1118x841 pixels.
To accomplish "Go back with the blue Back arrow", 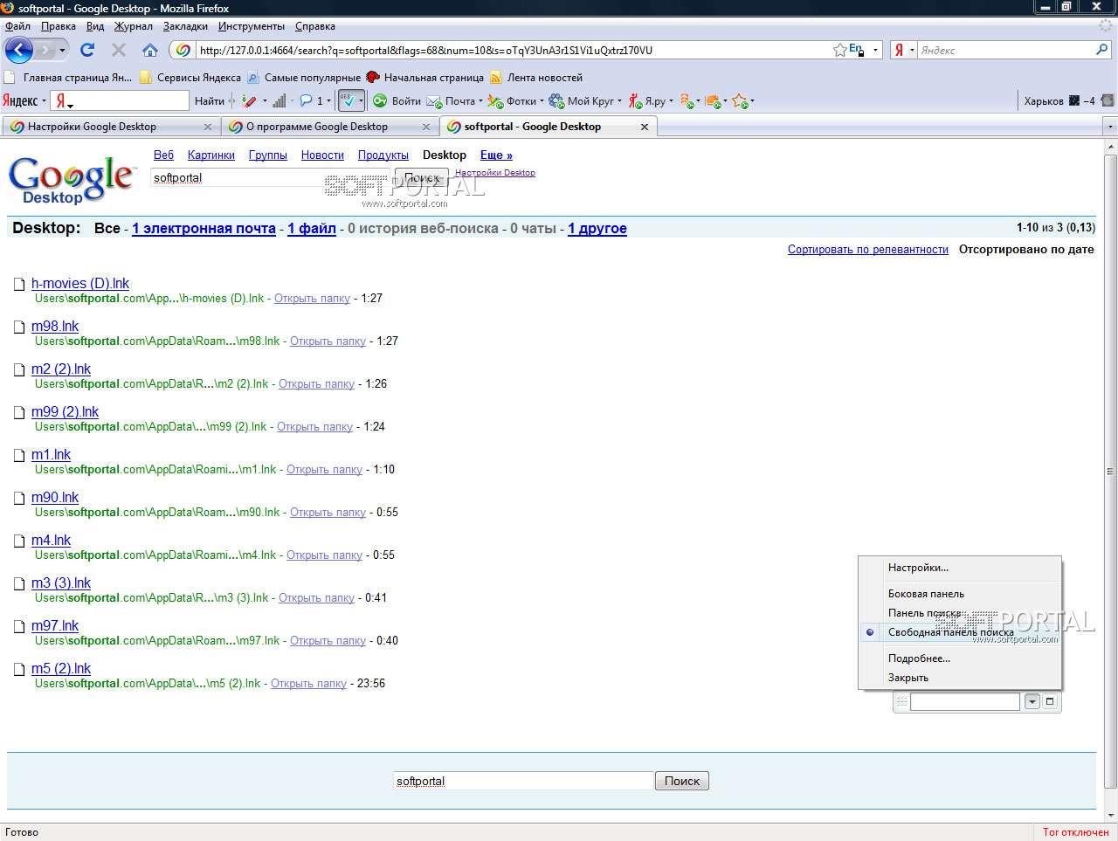I will click(x=18, y=50).
